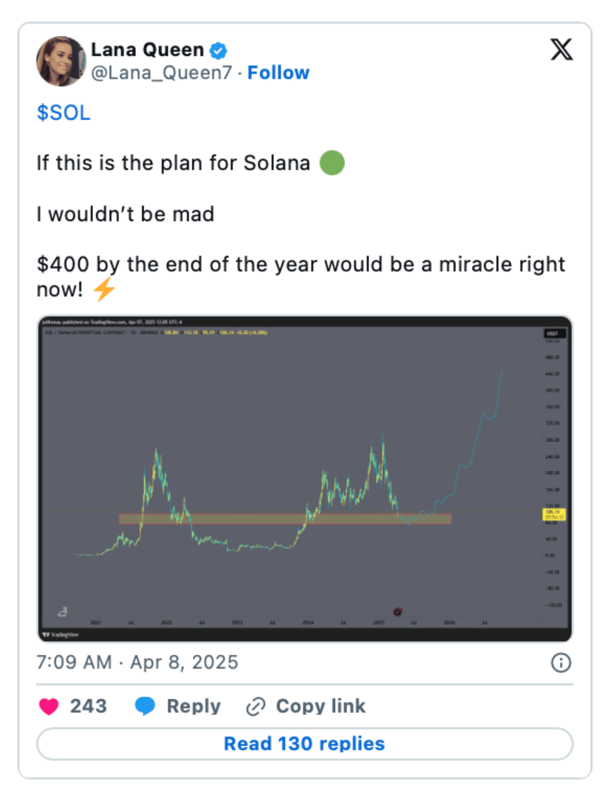Image resolution: width=610 pixels, height=791 pixels.
Task: Open the $SOL cashtag link
Action: (x=63, y=112)
